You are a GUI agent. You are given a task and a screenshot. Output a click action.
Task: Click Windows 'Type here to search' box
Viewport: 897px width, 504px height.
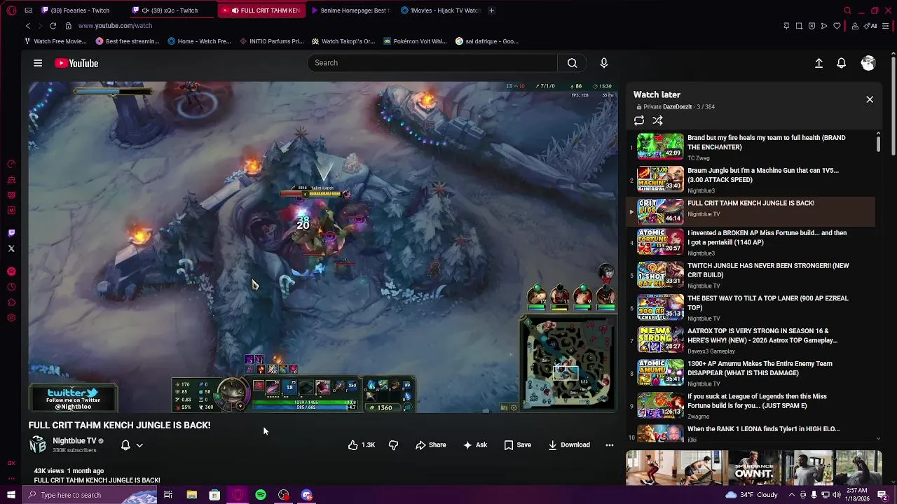pyautogui.click(x=89, y=495)
